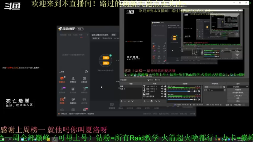
Task: Unlock the 显示器采集 source
Action: [165, 96]
